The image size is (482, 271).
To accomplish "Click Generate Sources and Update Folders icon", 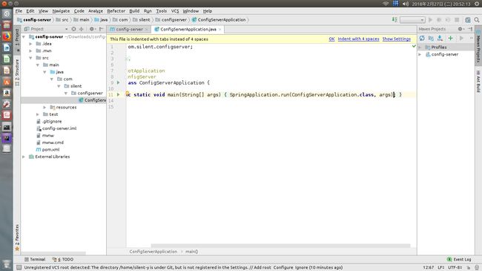I will point(431,38).
